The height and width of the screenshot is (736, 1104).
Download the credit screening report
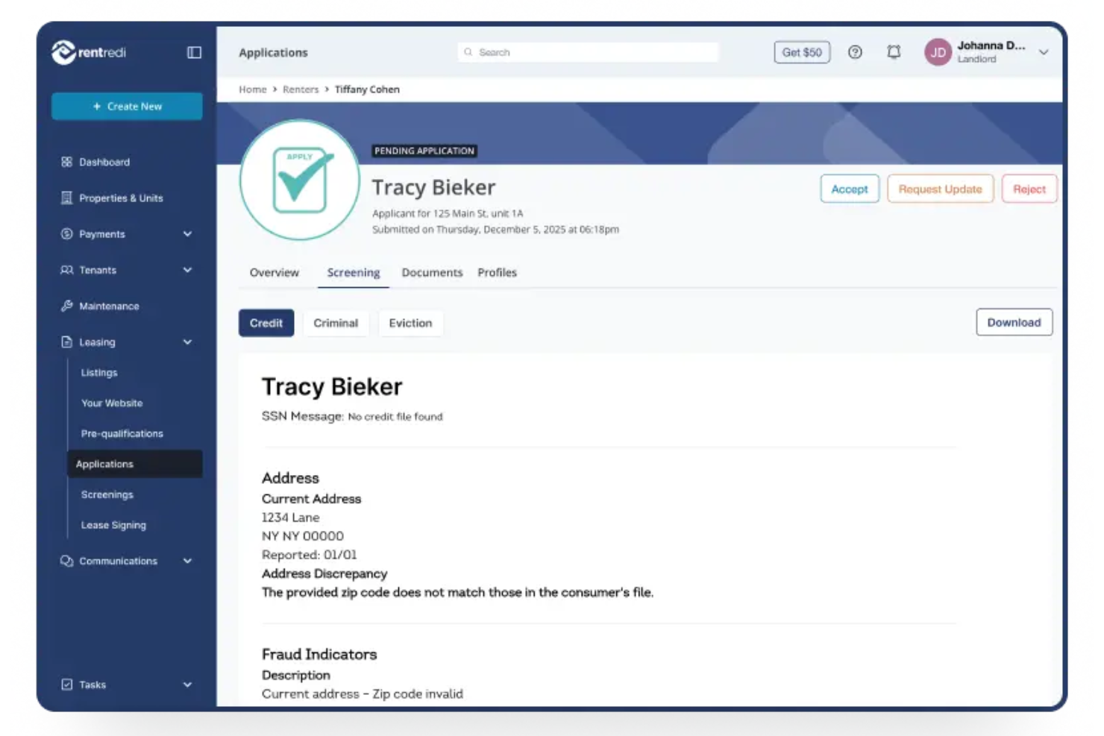tap(1014, 322)
